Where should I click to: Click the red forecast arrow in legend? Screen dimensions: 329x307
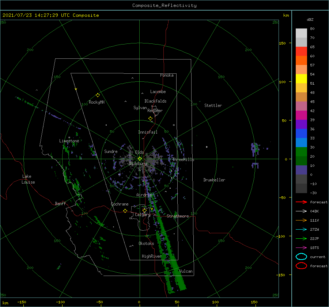[x=301, y=202]
